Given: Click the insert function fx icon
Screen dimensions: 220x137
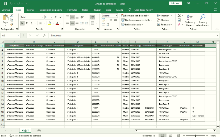Looking at the screenshot, I should pyautogui.click(x=44, y=35).
